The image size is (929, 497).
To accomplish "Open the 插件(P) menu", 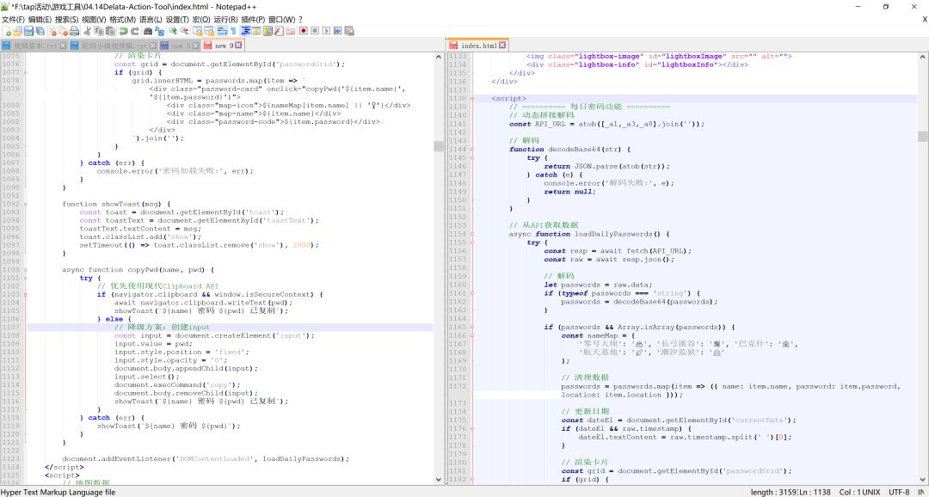I will click(x=252, y=19).
